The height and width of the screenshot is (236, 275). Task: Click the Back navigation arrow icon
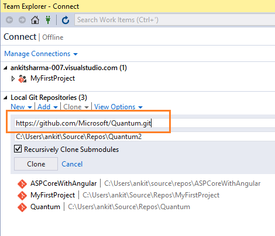pyautogui.click(x=9, y=20)
